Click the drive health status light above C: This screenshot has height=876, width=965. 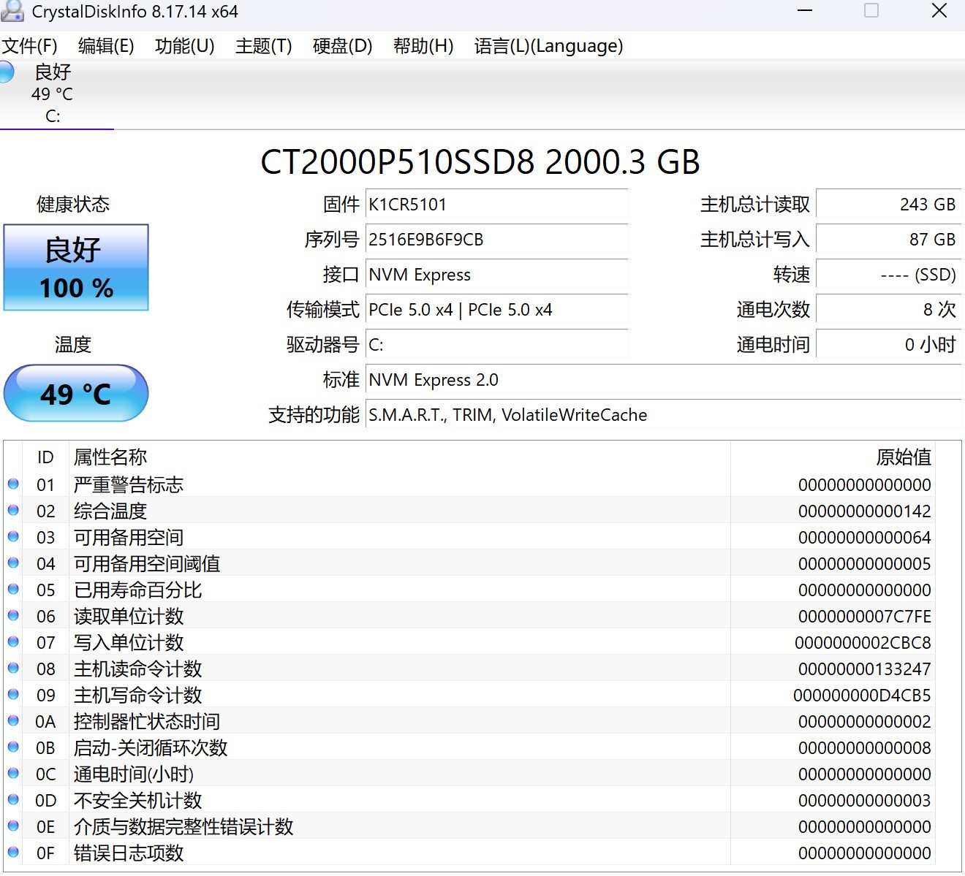click(x=7, y=72)
